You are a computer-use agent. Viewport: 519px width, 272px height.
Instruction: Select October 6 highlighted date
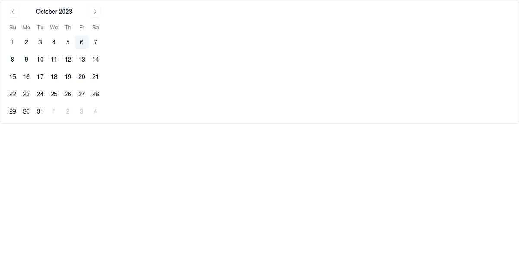pos(82,42)
